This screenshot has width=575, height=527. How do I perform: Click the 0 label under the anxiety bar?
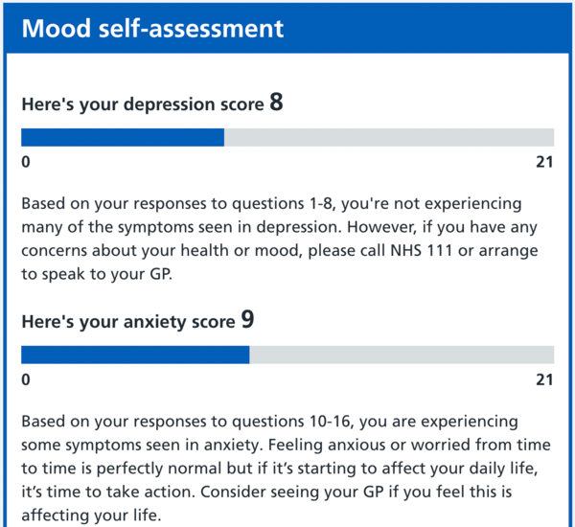point(25,379)
